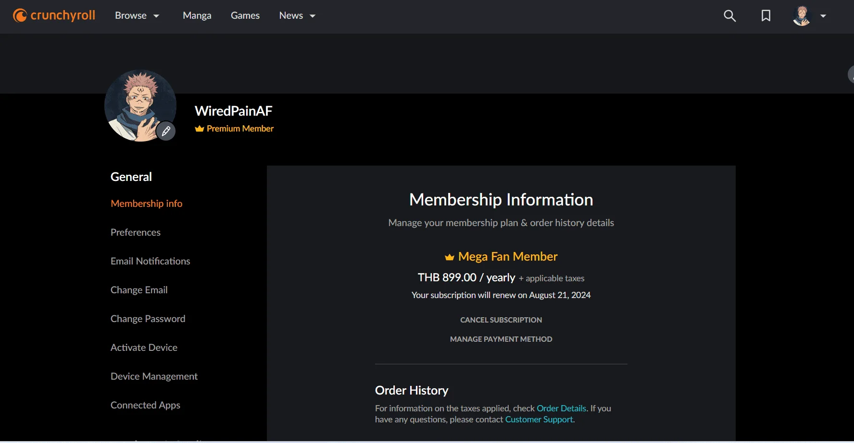Edit avatar using the pencil icon
Image resolution: width=854 pixels, height=443 pixels.
[x=166, y=131]
